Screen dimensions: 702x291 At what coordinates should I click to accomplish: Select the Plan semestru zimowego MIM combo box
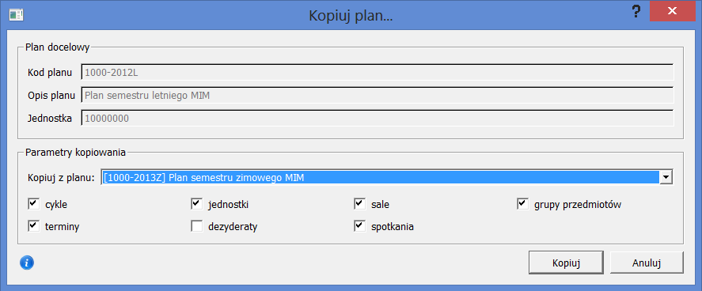(387, 177)
